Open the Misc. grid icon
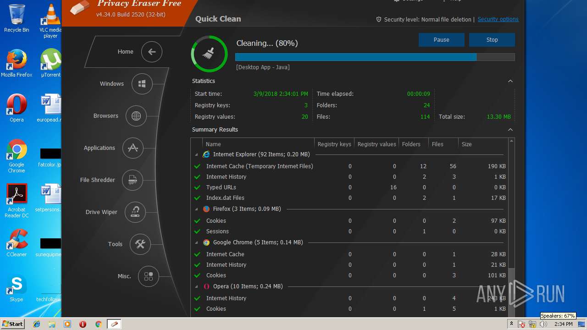The height and width of the screenshot is (330, 587). pyautogui.click(x=149, y=276)
